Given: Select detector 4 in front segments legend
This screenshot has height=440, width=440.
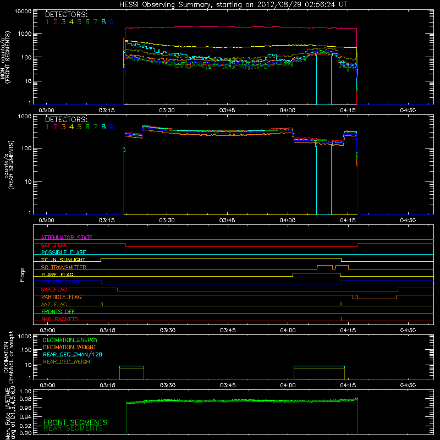Looking at the screenshot, I should tap(71, 22).
